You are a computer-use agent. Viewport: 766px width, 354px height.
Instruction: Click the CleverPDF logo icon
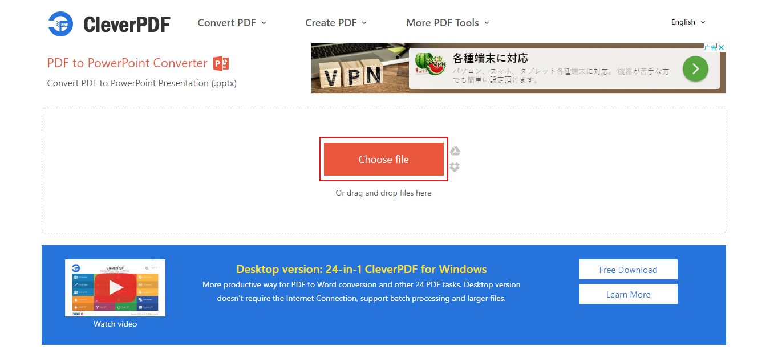[x=60, y=23]
